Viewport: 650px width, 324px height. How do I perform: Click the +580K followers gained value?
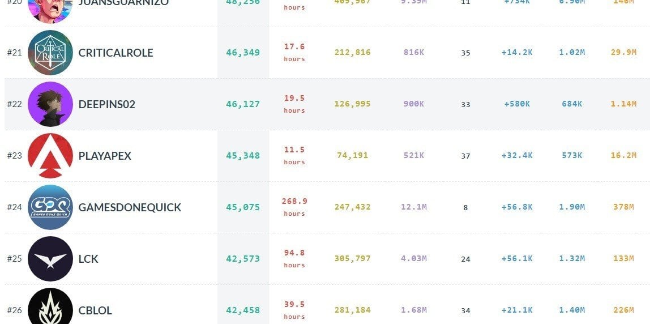(x=517, y=104)
